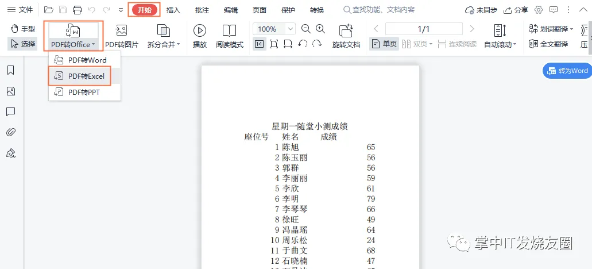Switch to the 插入 tab
592x269 pixels.
point(173,10)
